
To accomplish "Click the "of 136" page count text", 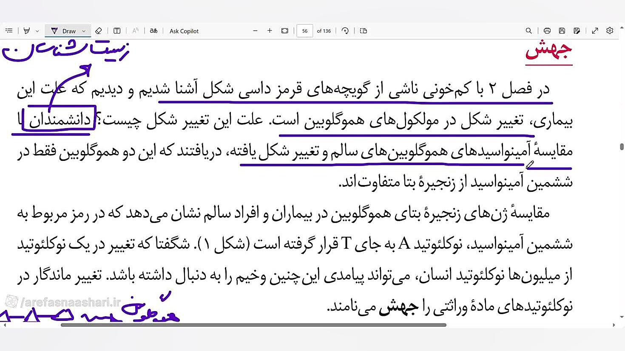I will click(324, 31).
